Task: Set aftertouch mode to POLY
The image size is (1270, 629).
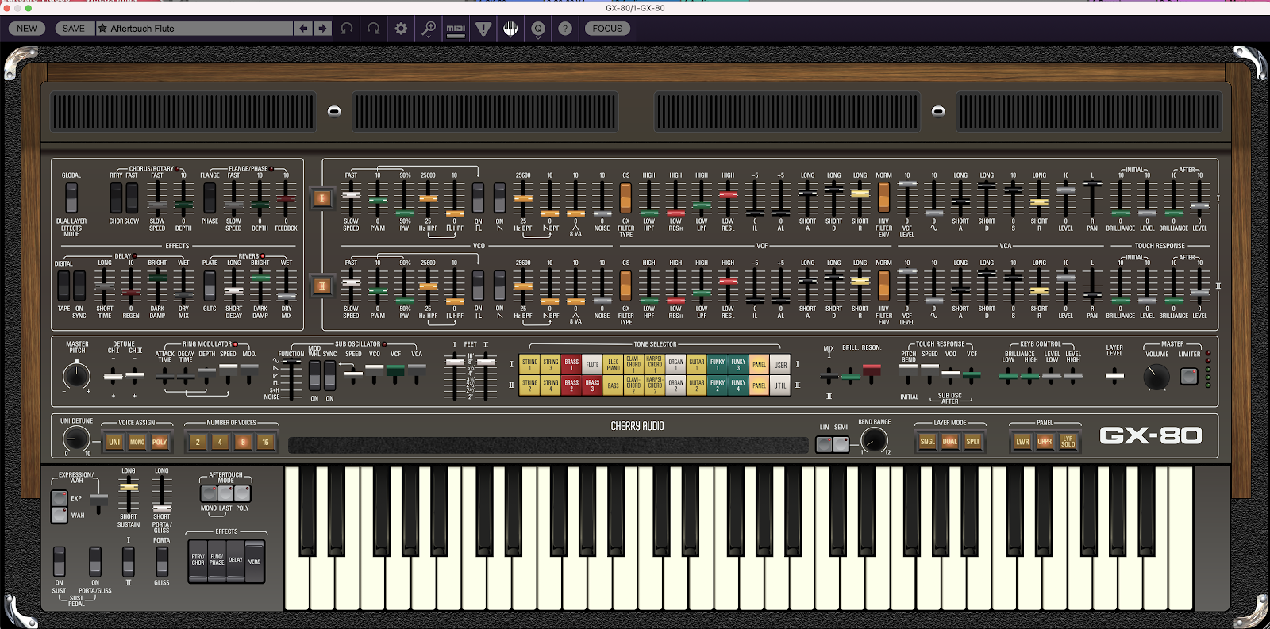Action: (x=242, y=493)
